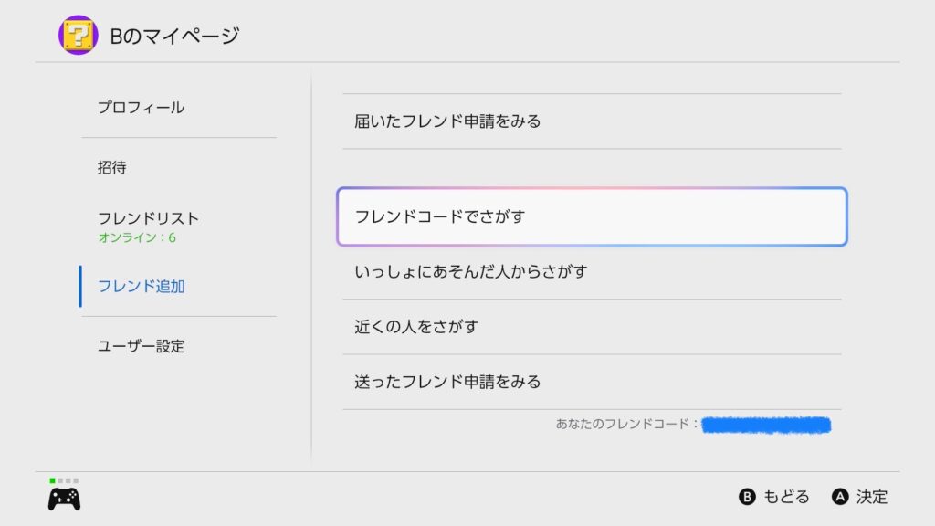Click the controller icon at bottom left
935x526 pixels.
click(x=63, y=499)
